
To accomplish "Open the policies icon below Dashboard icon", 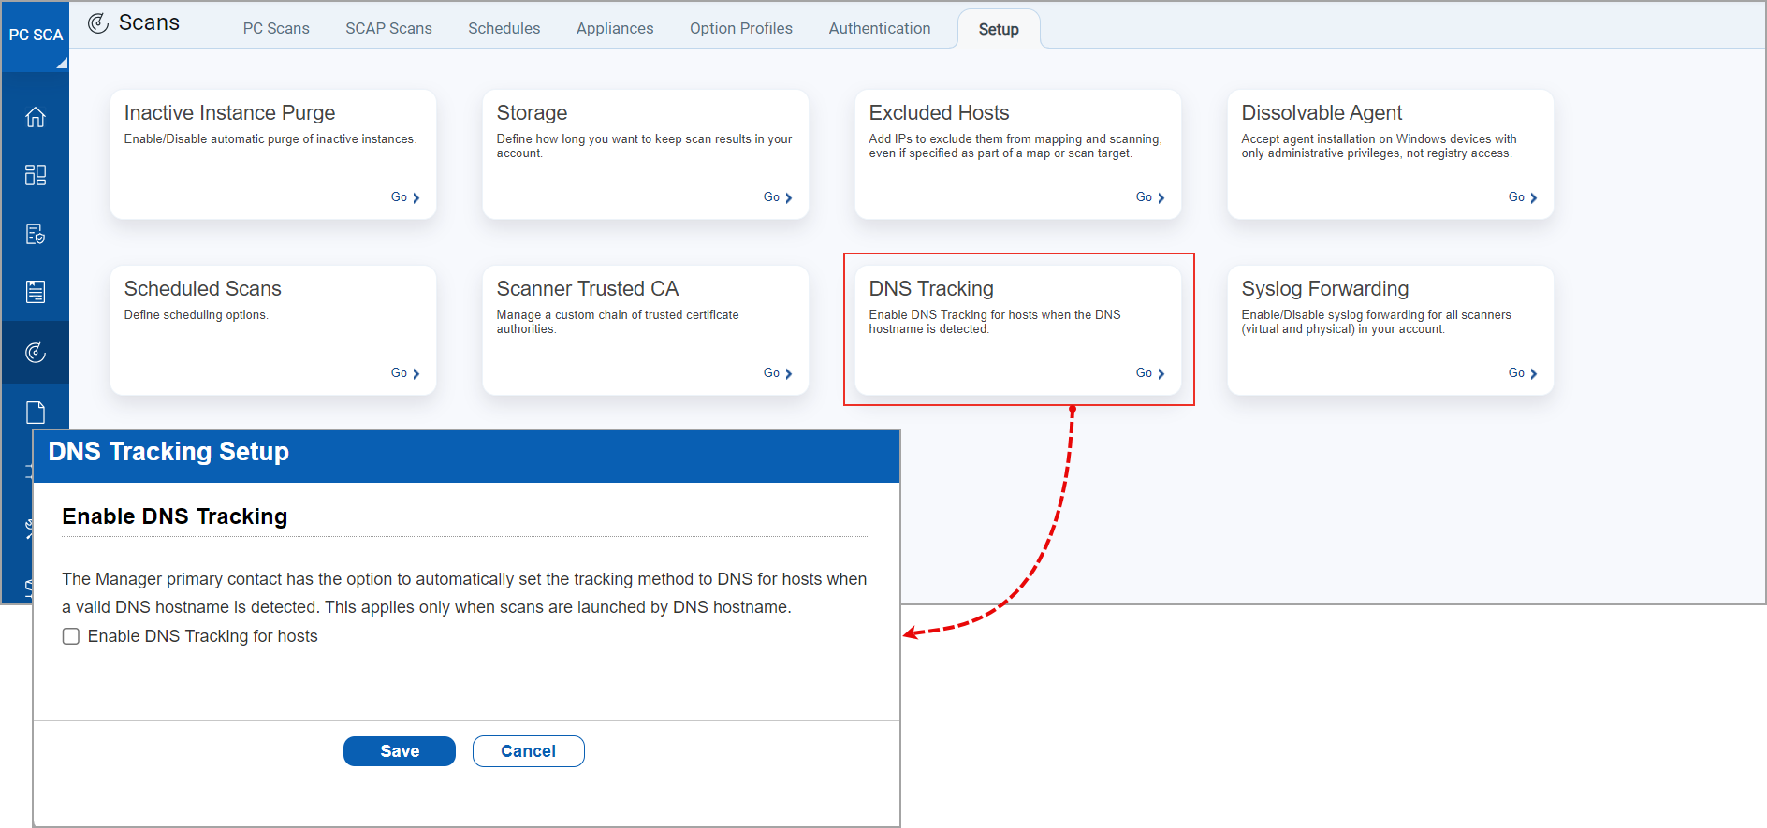I will [36, 234].
